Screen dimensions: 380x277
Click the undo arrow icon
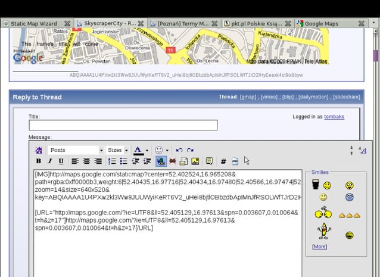point(179,150)
